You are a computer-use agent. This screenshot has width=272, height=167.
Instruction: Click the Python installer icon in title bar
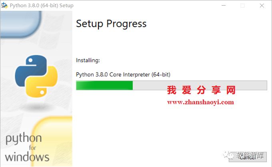(4, 5)
